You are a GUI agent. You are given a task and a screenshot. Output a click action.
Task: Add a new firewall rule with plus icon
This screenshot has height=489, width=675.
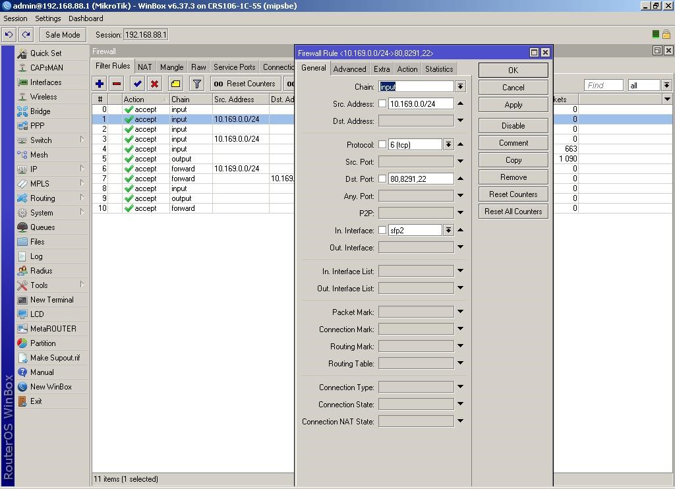(x=100, y=84)
